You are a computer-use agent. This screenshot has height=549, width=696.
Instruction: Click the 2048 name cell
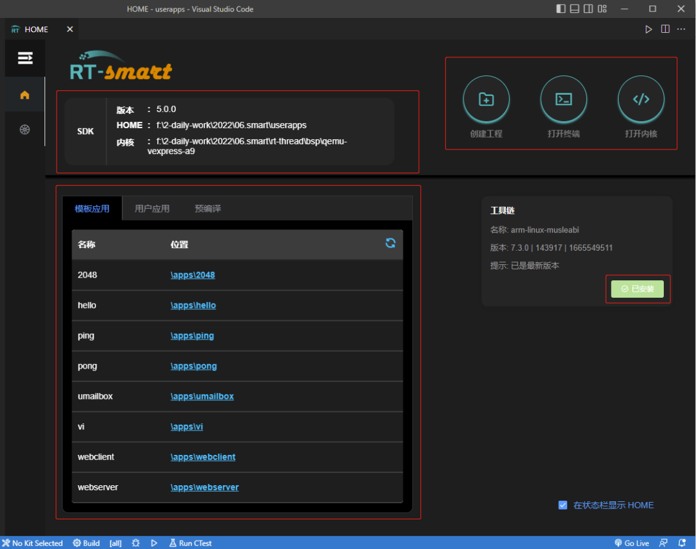coord(88,275)
